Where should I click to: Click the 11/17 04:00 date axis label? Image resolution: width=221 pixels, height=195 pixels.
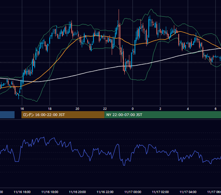coord(188,192)
